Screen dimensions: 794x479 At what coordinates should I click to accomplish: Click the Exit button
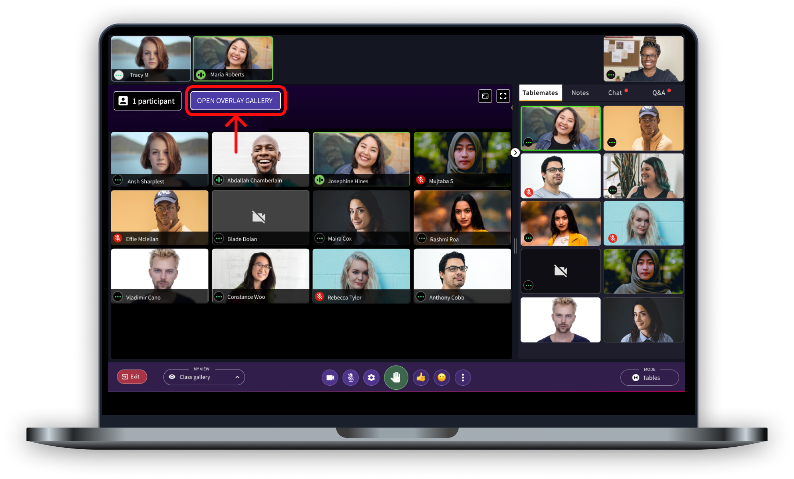pos(132,377)
